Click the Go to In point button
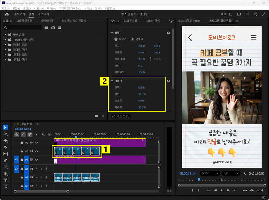 click(209, 190)
